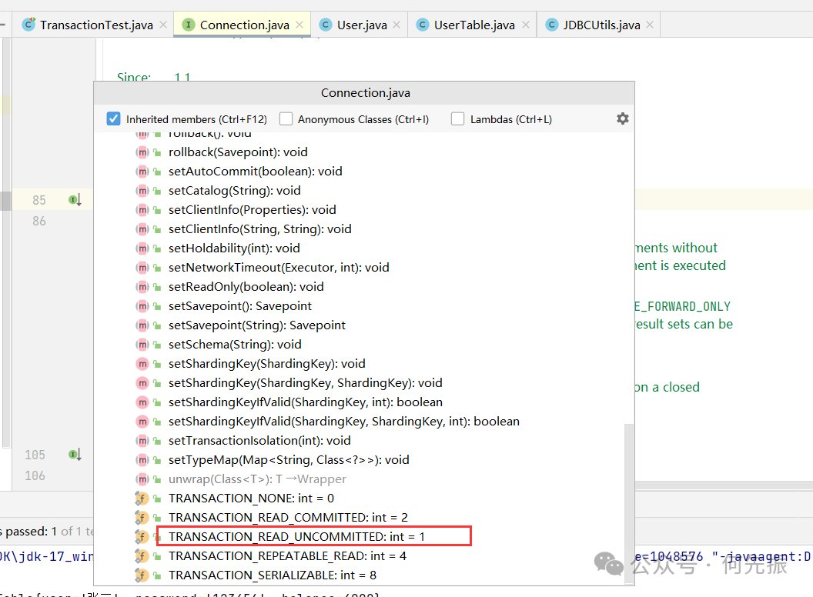Select setHoldability(int): void method
The image size is (813, 597).
[234, 248]
